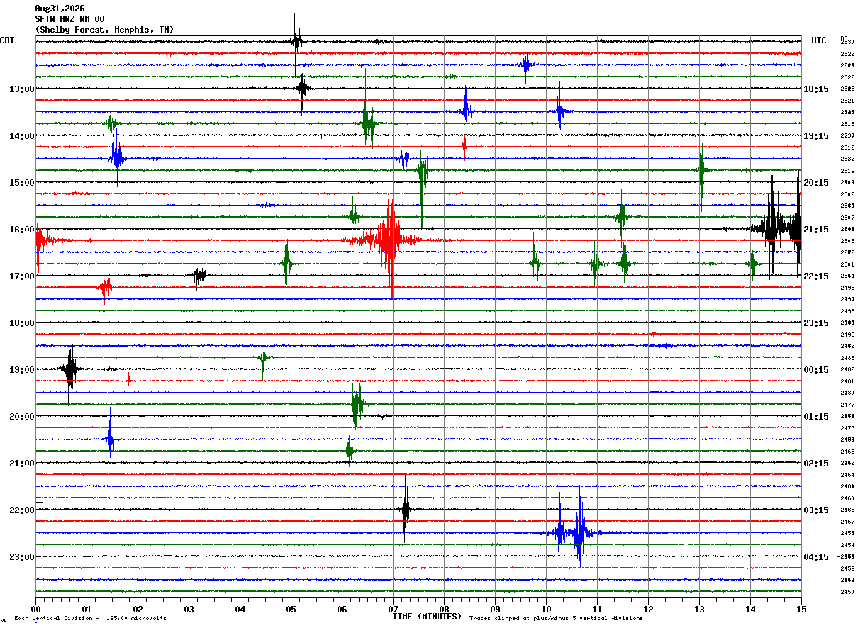Click the 07 minute tick on the time axis

point(393,610)
